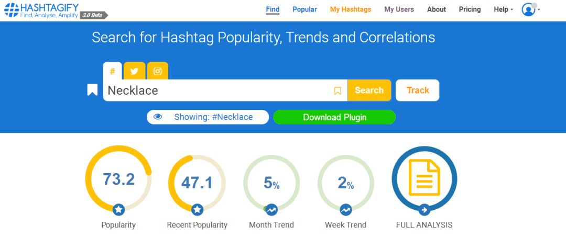This screenshot has height=249, width=566.
Task: Select the Twitter bird tab
Action: (x=134, y=71)
